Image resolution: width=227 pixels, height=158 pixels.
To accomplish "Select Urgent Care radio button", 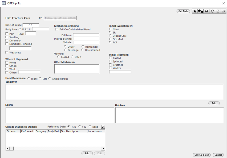I will click(110, 36).
